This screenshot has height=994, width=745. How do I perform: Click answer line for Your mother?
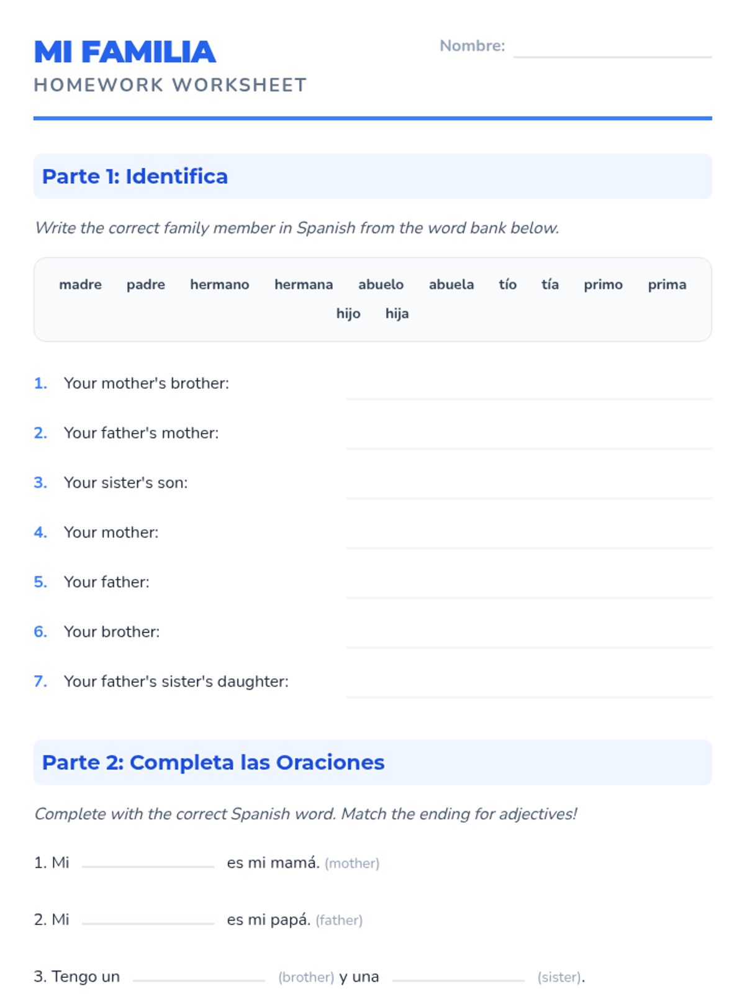[528, 537]
